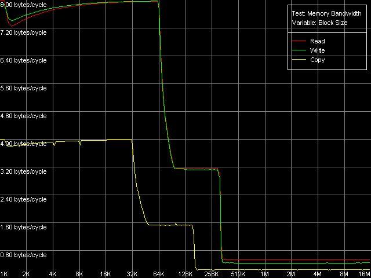
Task: Click the 7.20 bytes/cycle axis label
Action: click(x=23, y=32)
